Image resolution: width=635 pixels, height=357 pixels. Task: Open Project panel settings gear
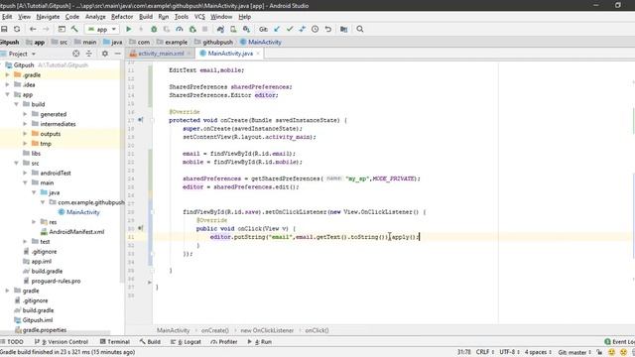(x=105, y=54)
